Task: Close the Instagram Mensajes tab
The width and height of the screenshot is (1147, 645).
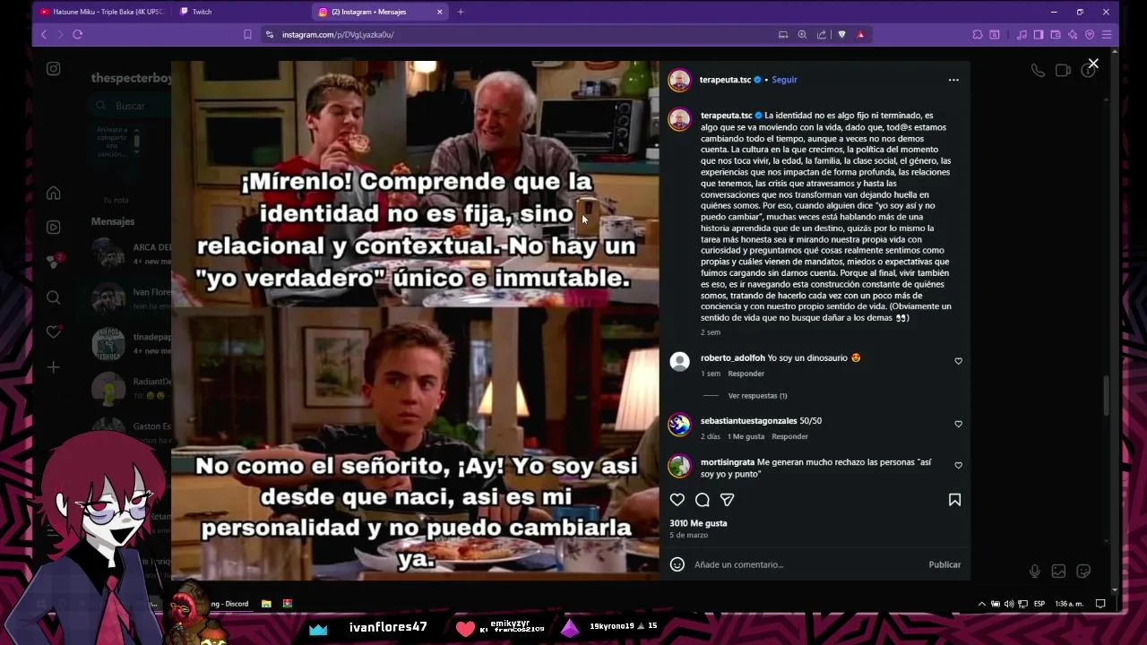Action: [x=440, y=12]
